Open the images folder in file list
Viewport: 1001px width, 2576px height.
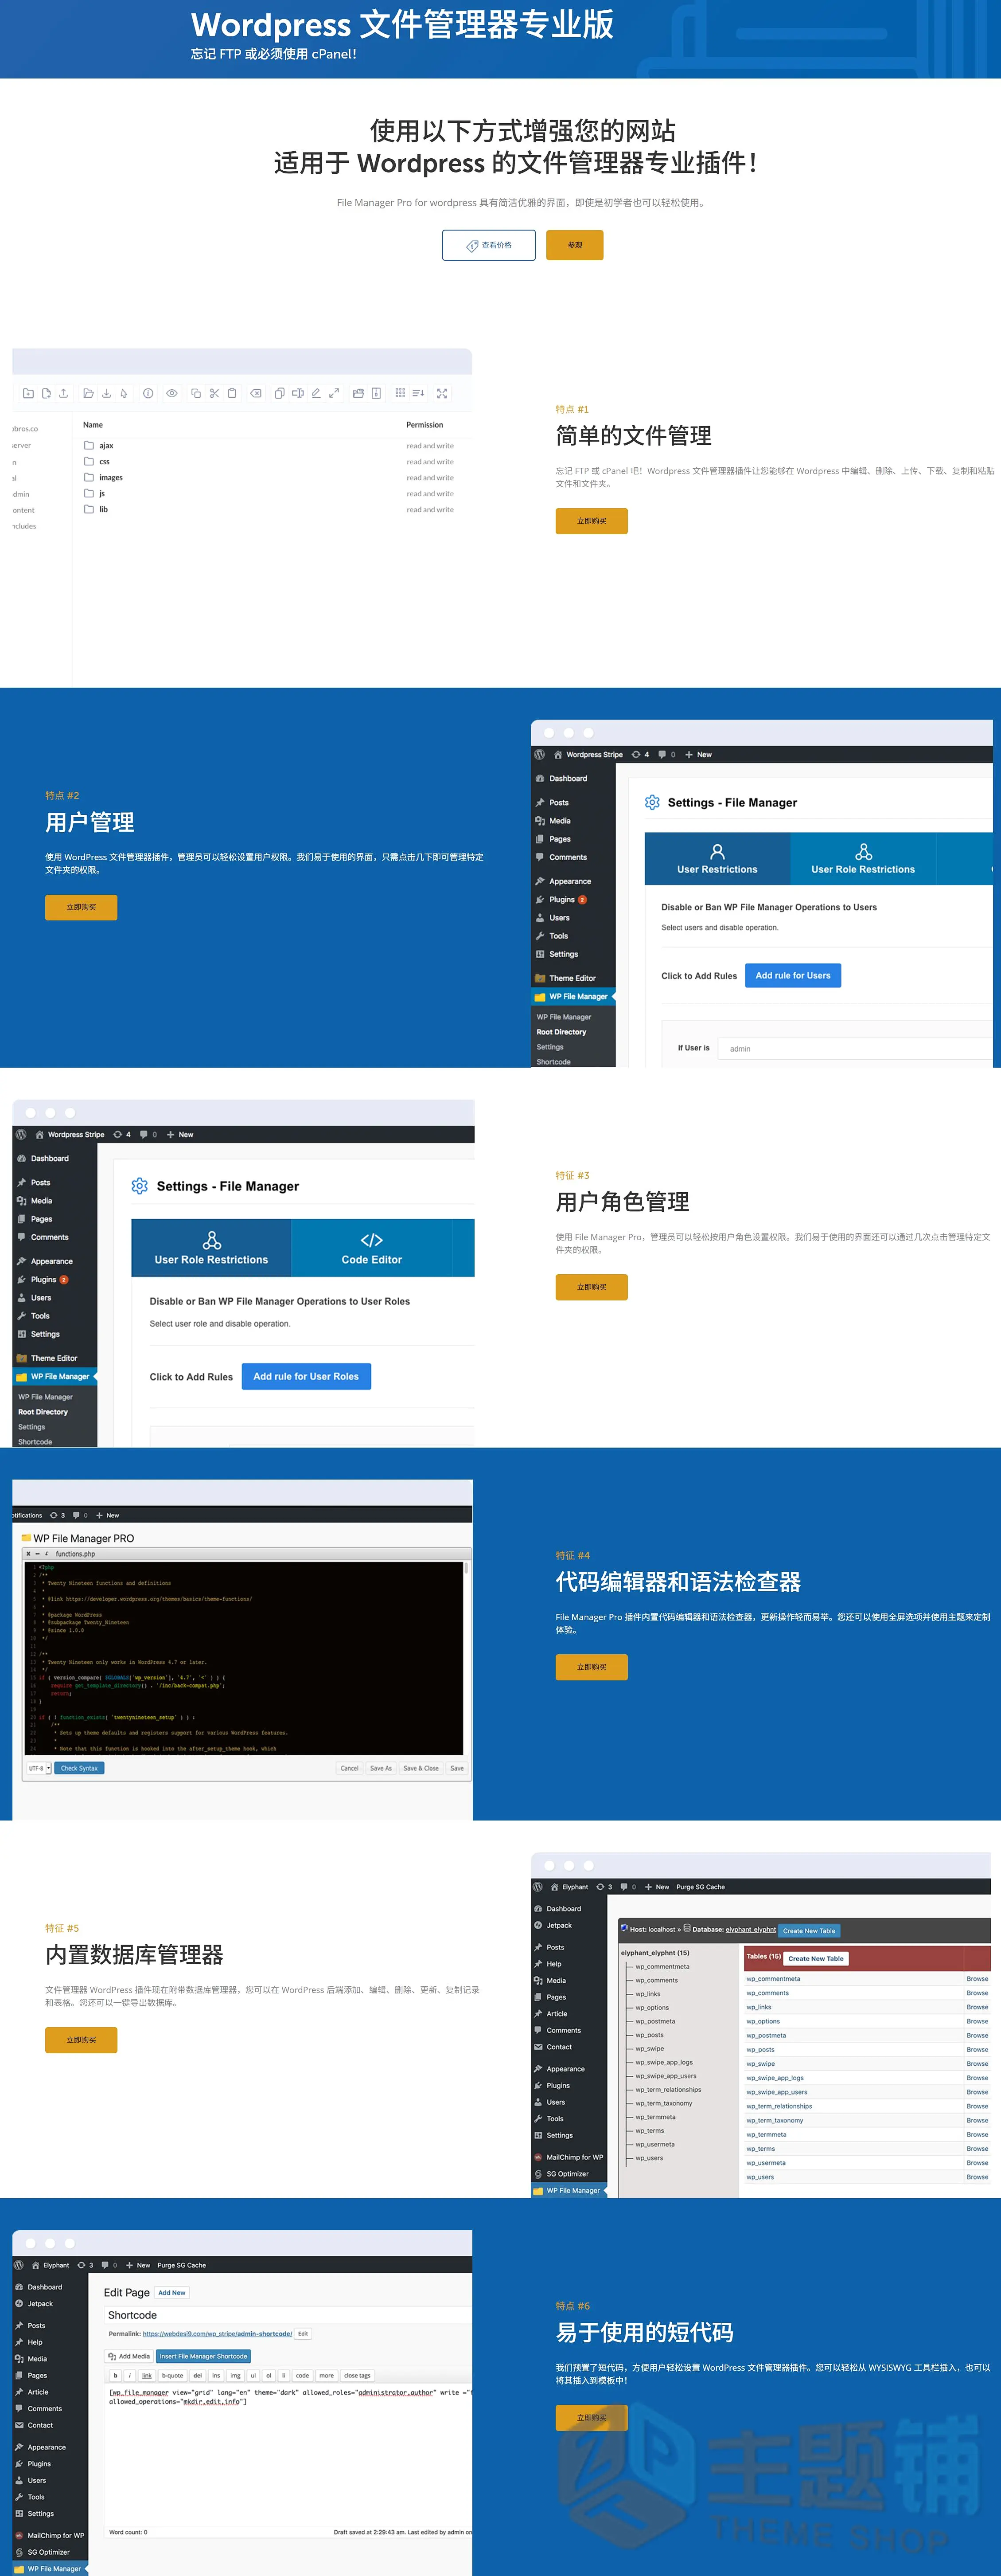(111, 478)
